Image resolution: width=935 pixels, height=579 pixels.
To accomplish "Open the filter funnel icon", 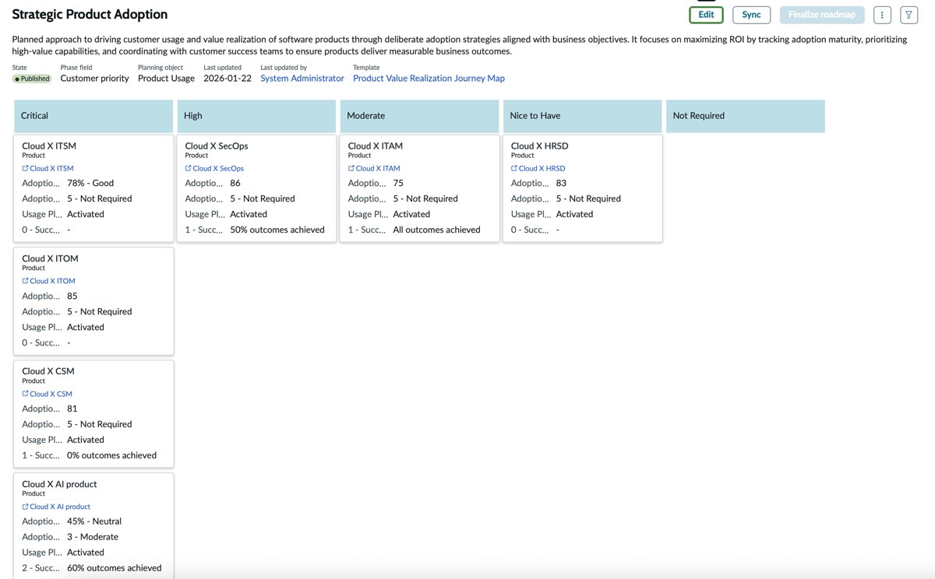I will click(x=909, y=15).
